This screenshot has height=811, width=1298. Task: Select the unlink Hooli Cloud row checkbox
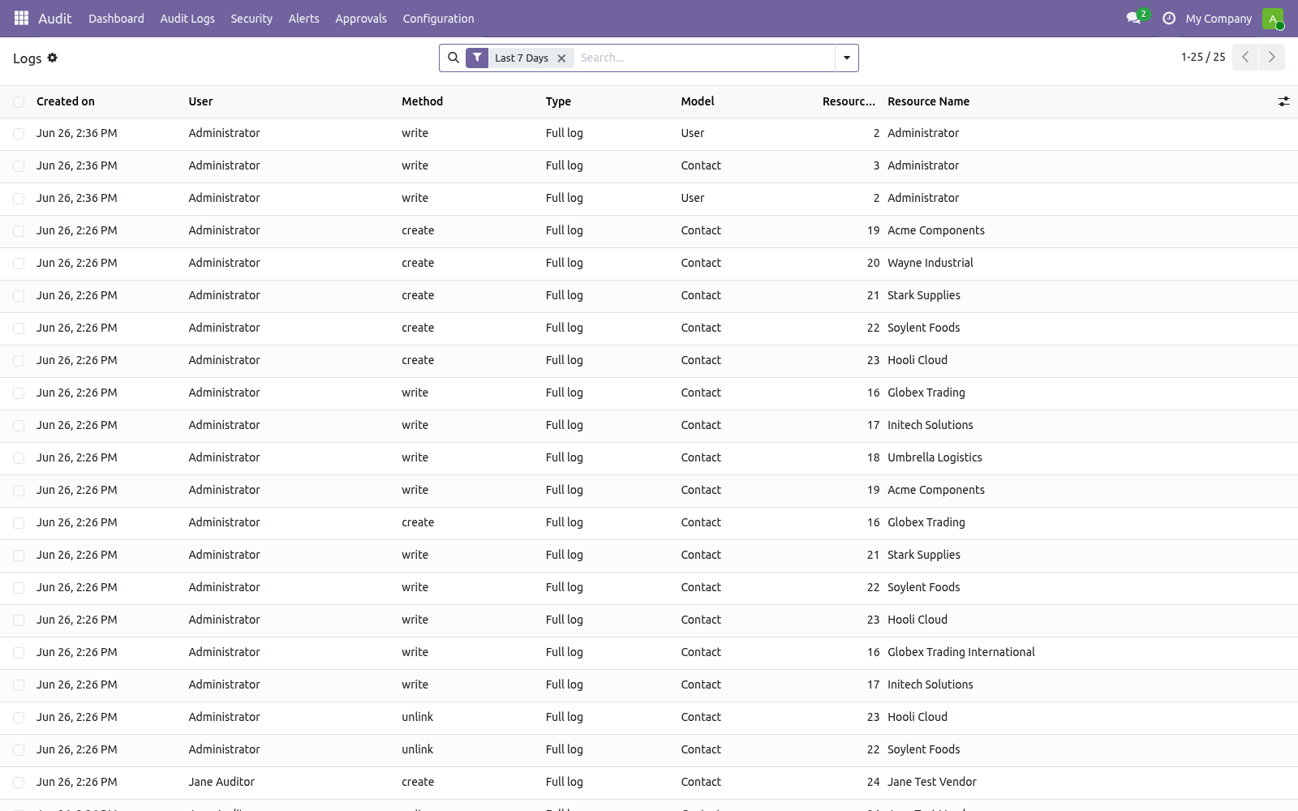coord(19,717)
